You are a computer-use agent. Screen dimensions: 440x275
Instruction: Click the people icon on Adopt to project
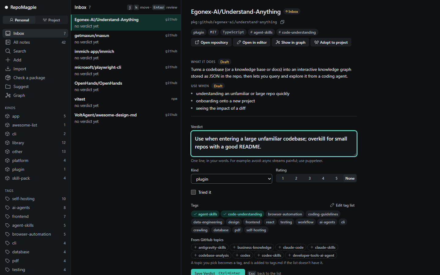(316, 42)
